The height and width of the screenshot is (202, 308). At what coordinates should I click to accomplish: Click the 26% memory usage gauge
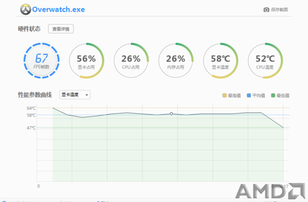(176, 61)
